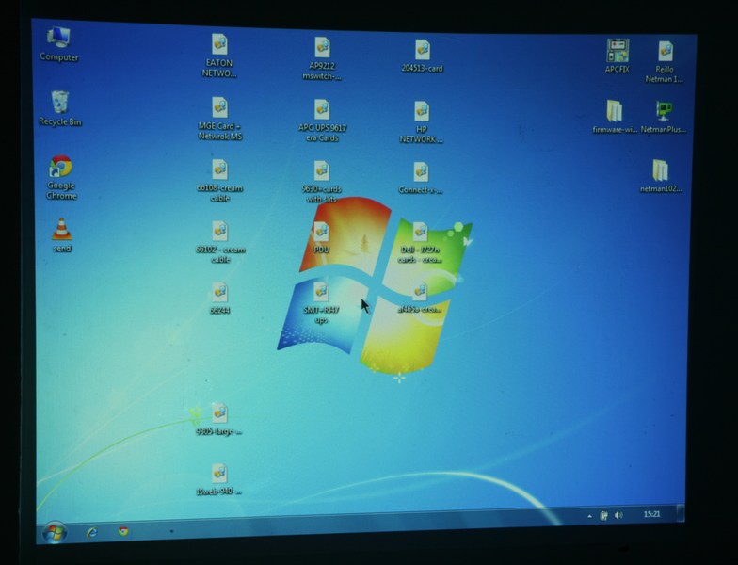The image size is (738, 565).
Task: Select the 204513-card file icon
Action: (422, 56)
